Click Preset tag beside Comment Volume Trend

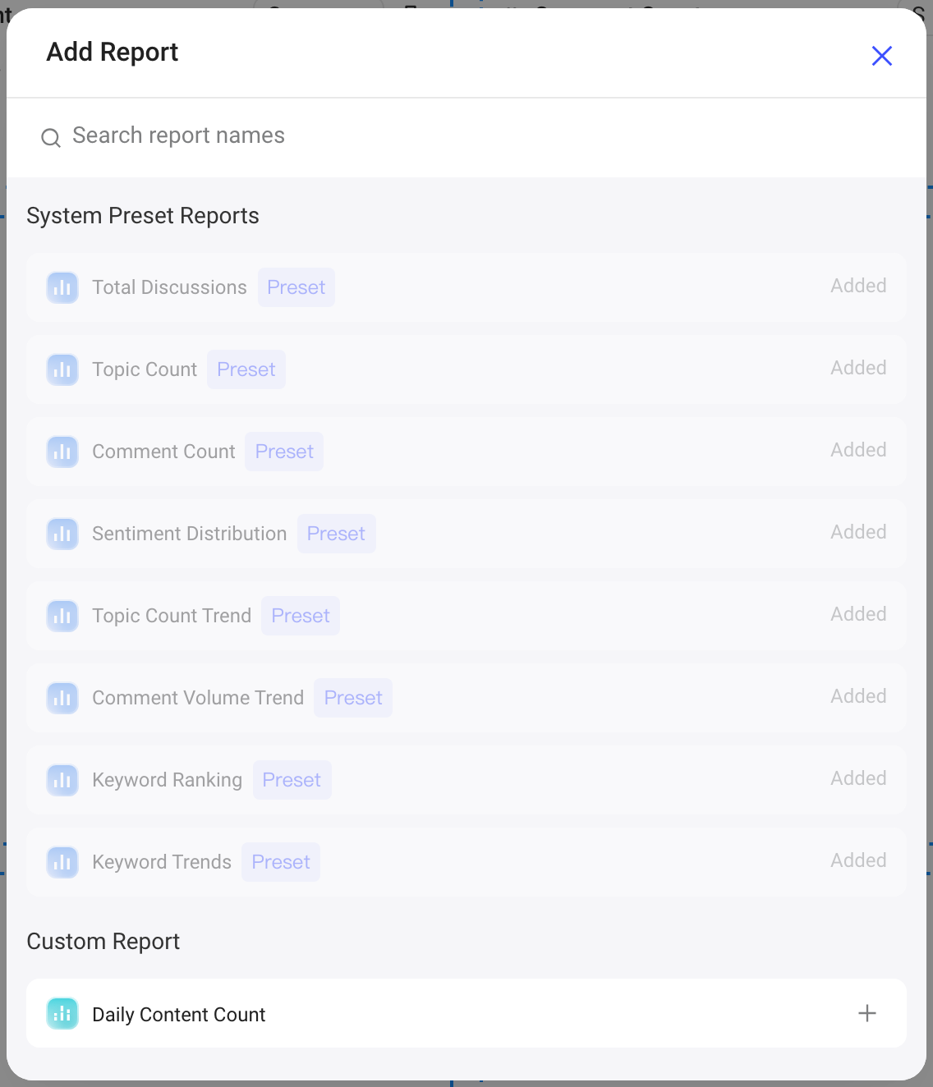pyautogui.click(x=353, y=698)
